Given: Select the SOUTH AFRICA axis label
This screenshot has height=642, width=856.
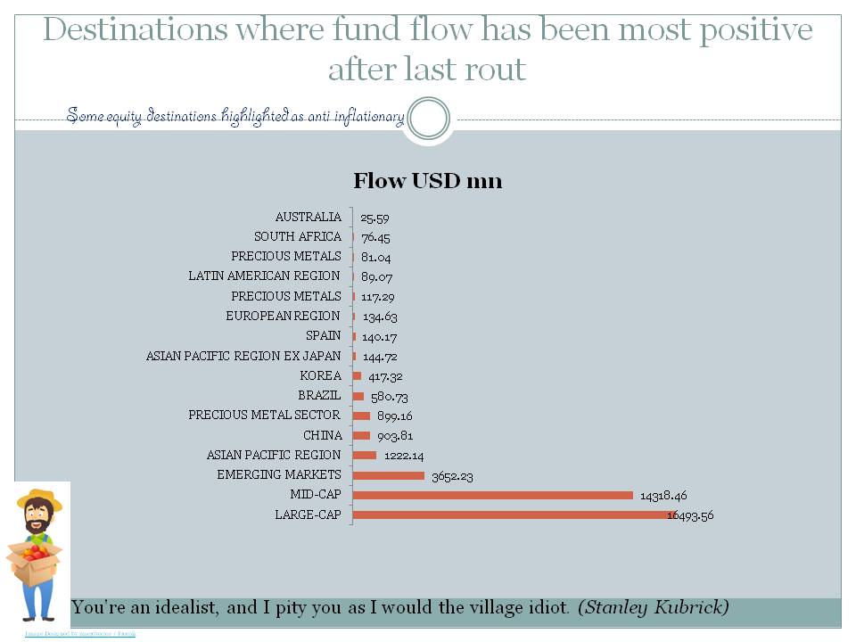Looking at the screenshot, I should pos(297,236).
